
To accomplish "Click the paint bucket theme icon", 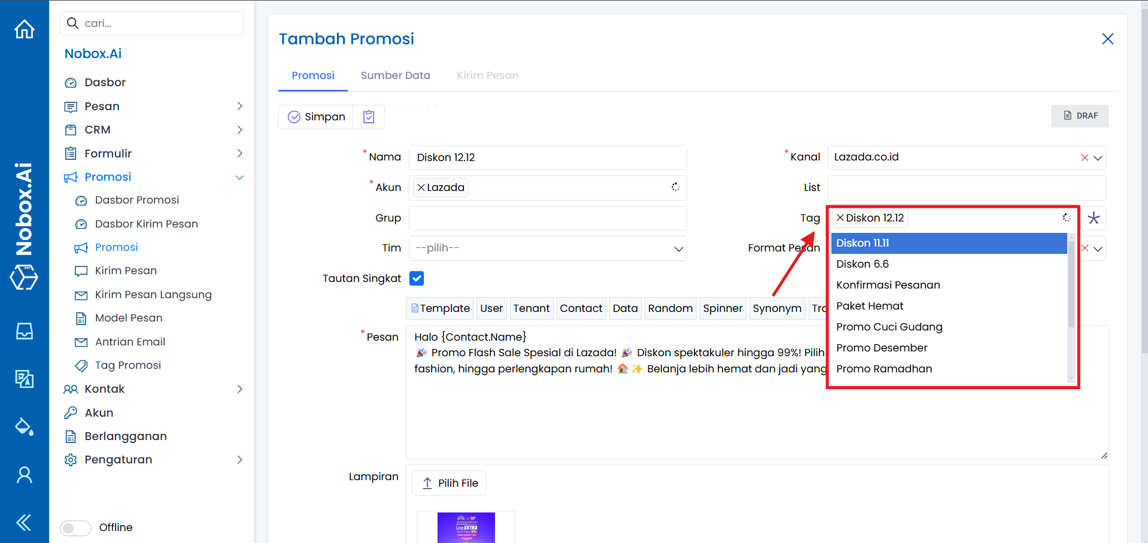I will (x=25, y=427).
